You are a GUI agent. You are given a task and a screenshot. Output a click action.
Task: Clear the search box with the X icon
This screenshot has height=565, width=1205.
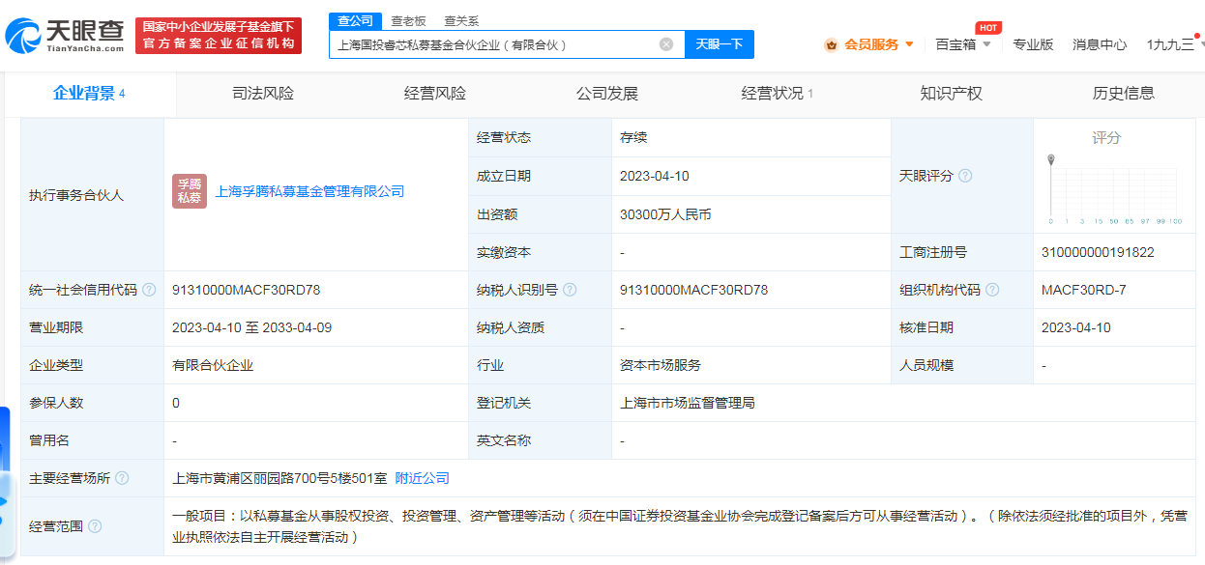click(666, 44)
